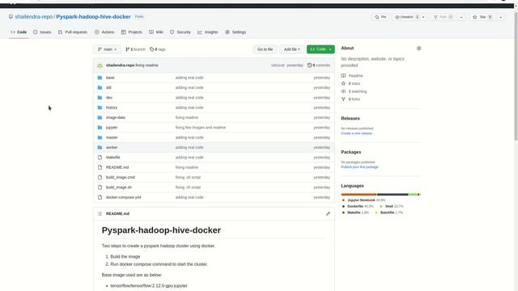518x291 pixels.
Task: Click the docker-compose.yml file icon
Action: [x=100, y=197]
